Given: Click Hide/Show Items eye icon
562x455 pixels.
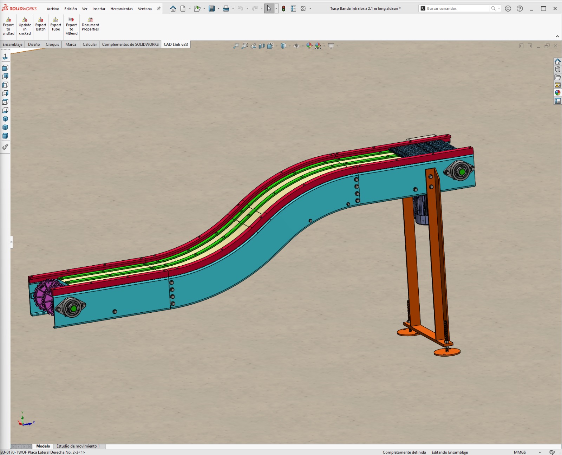Looking at the screenshot, I should pos(296,46).
